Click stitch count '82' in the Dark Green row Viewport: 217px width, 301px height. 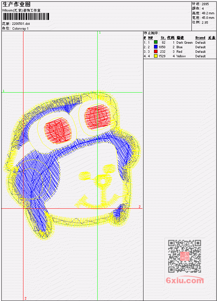163,42
